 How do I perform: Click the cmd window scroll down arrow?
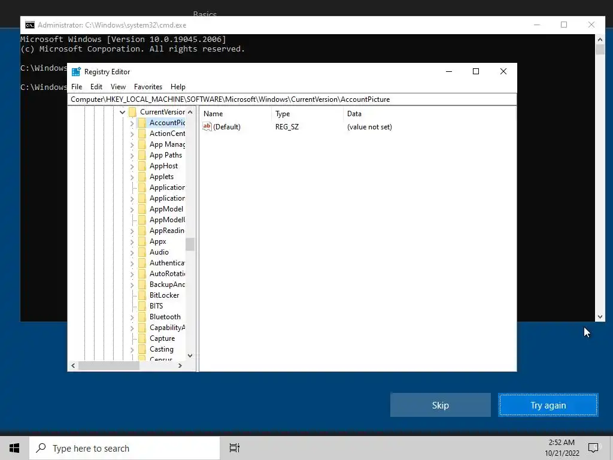click(600, 317)
